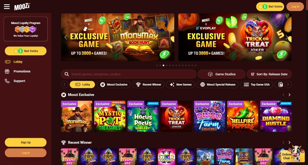This screenshot has width=308, height=165.
Task: Open the Sort By: Release Date dropdown
Action: tap(269, 74)
